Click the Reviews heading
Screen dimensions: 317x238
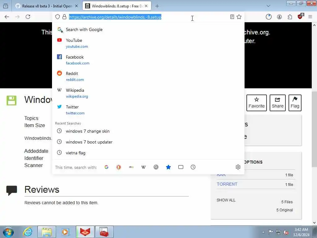(42, 190)
